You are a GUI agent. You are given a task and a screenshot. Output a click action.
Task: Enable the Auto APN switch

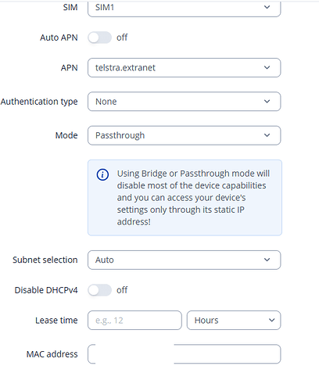pyautogui.click(x=99, y=38)
